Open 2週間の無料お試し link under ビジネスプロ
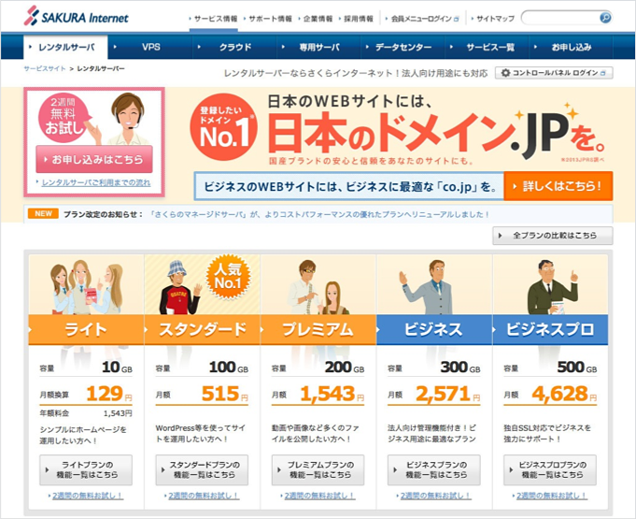This screenshot has height=519, width=636. 551,496
